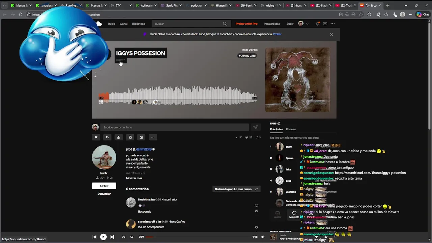Open the #Jersey Club tag
The width and height of the screenshot is (432, 243).
point(247,56)
